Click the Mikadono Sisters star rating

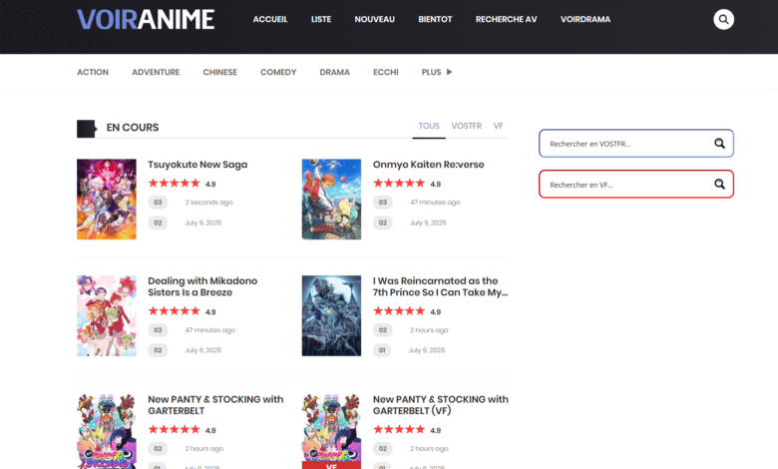pos(175,311)
